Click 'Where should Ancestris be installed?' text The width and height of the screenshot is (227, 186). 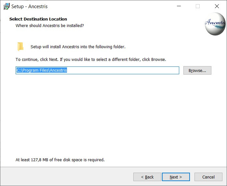click(50, 25)
